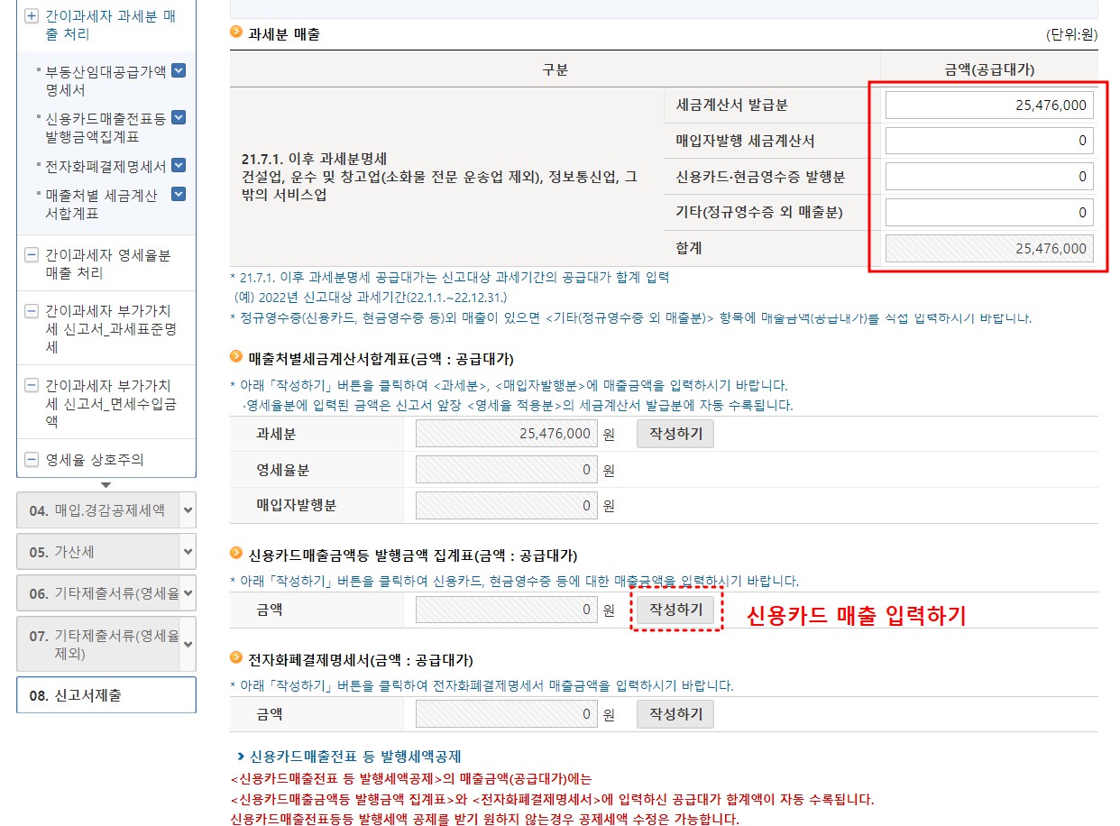The image size is (1120, 826).
Task: Select the 08. 신고서제출 menu item
Action: [106, 695]
